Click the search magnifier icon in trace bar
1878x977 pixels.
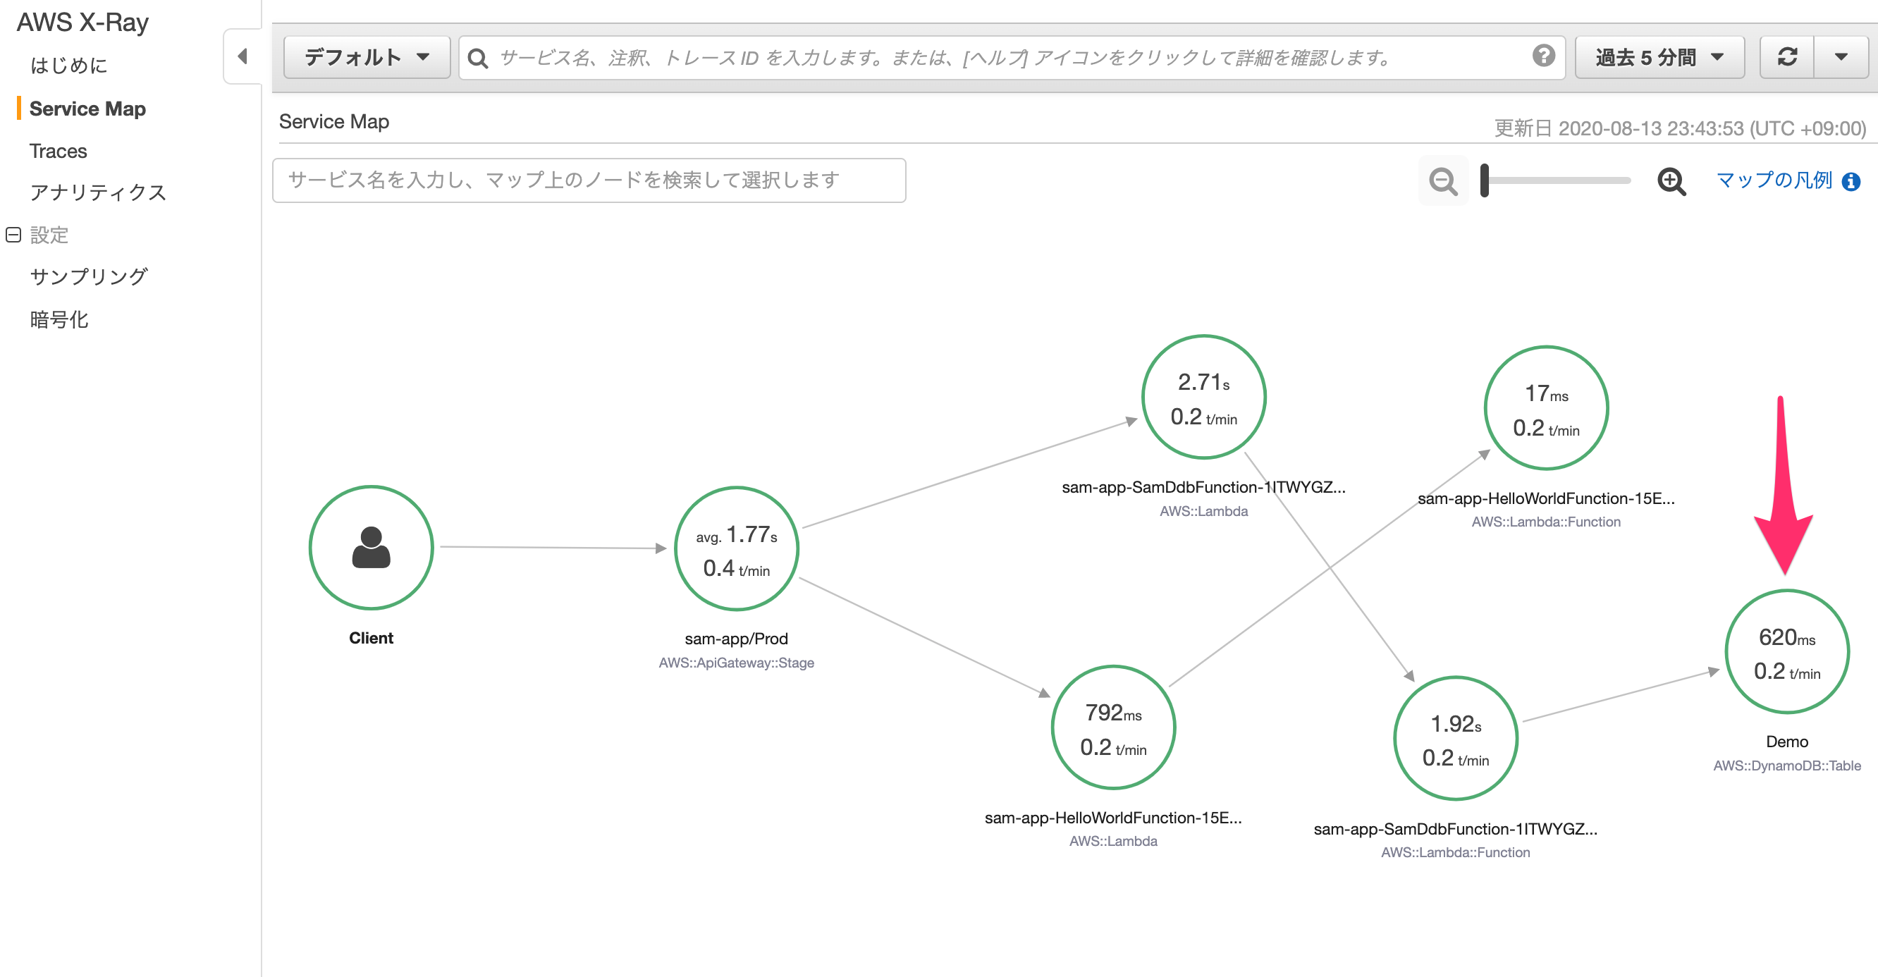[x=477, y=58]
